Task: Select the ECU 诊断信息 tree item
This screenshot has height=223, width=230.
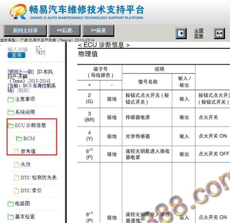Action: coord(30,125)
